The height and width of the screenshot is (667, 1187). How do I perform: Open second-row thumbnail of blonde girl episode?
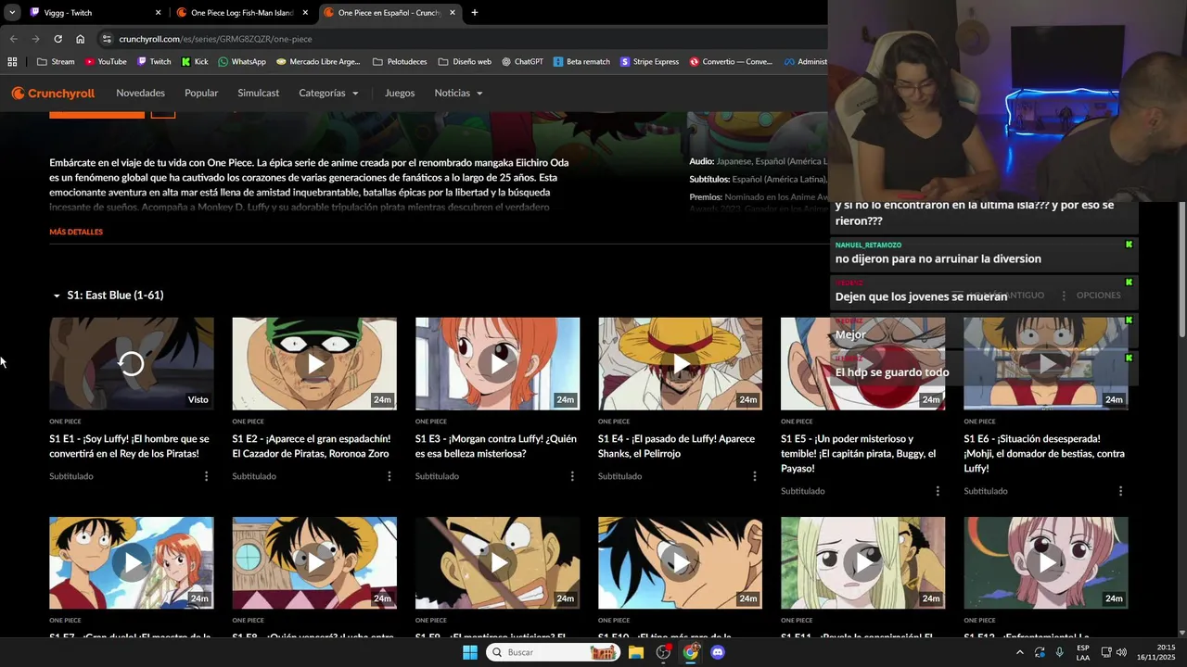[862, 562]
